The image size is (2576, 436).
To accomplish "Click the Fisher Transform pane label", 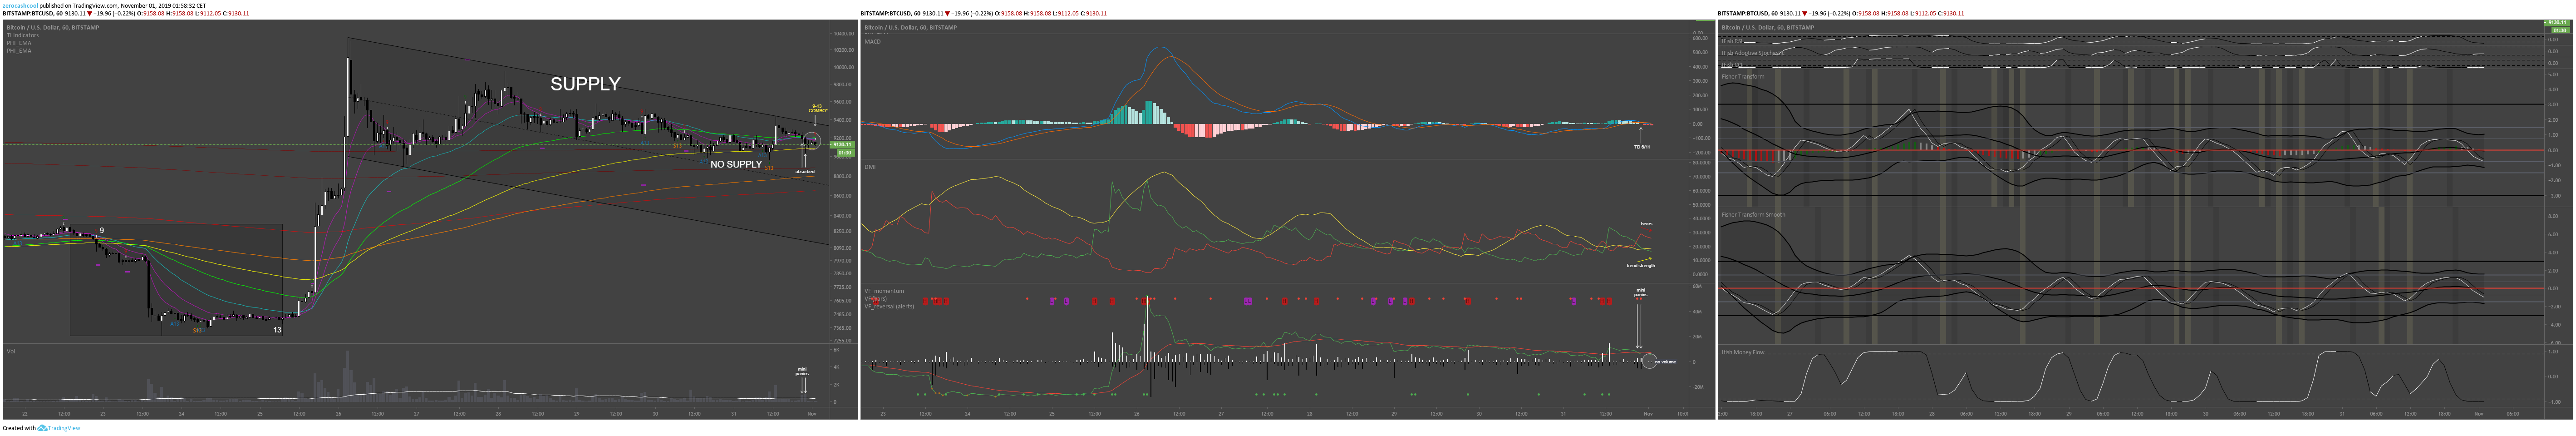I will click(1743, 77).
